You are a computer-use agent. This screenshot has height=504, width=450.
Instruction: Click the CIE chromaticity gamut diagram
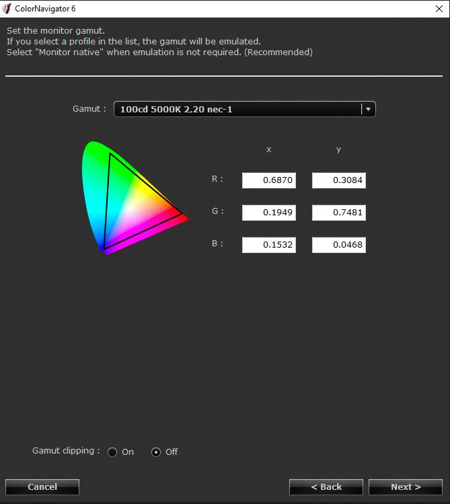135,198
